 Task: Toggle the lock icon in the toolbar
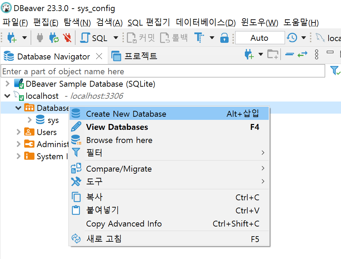tap(224, 38)
